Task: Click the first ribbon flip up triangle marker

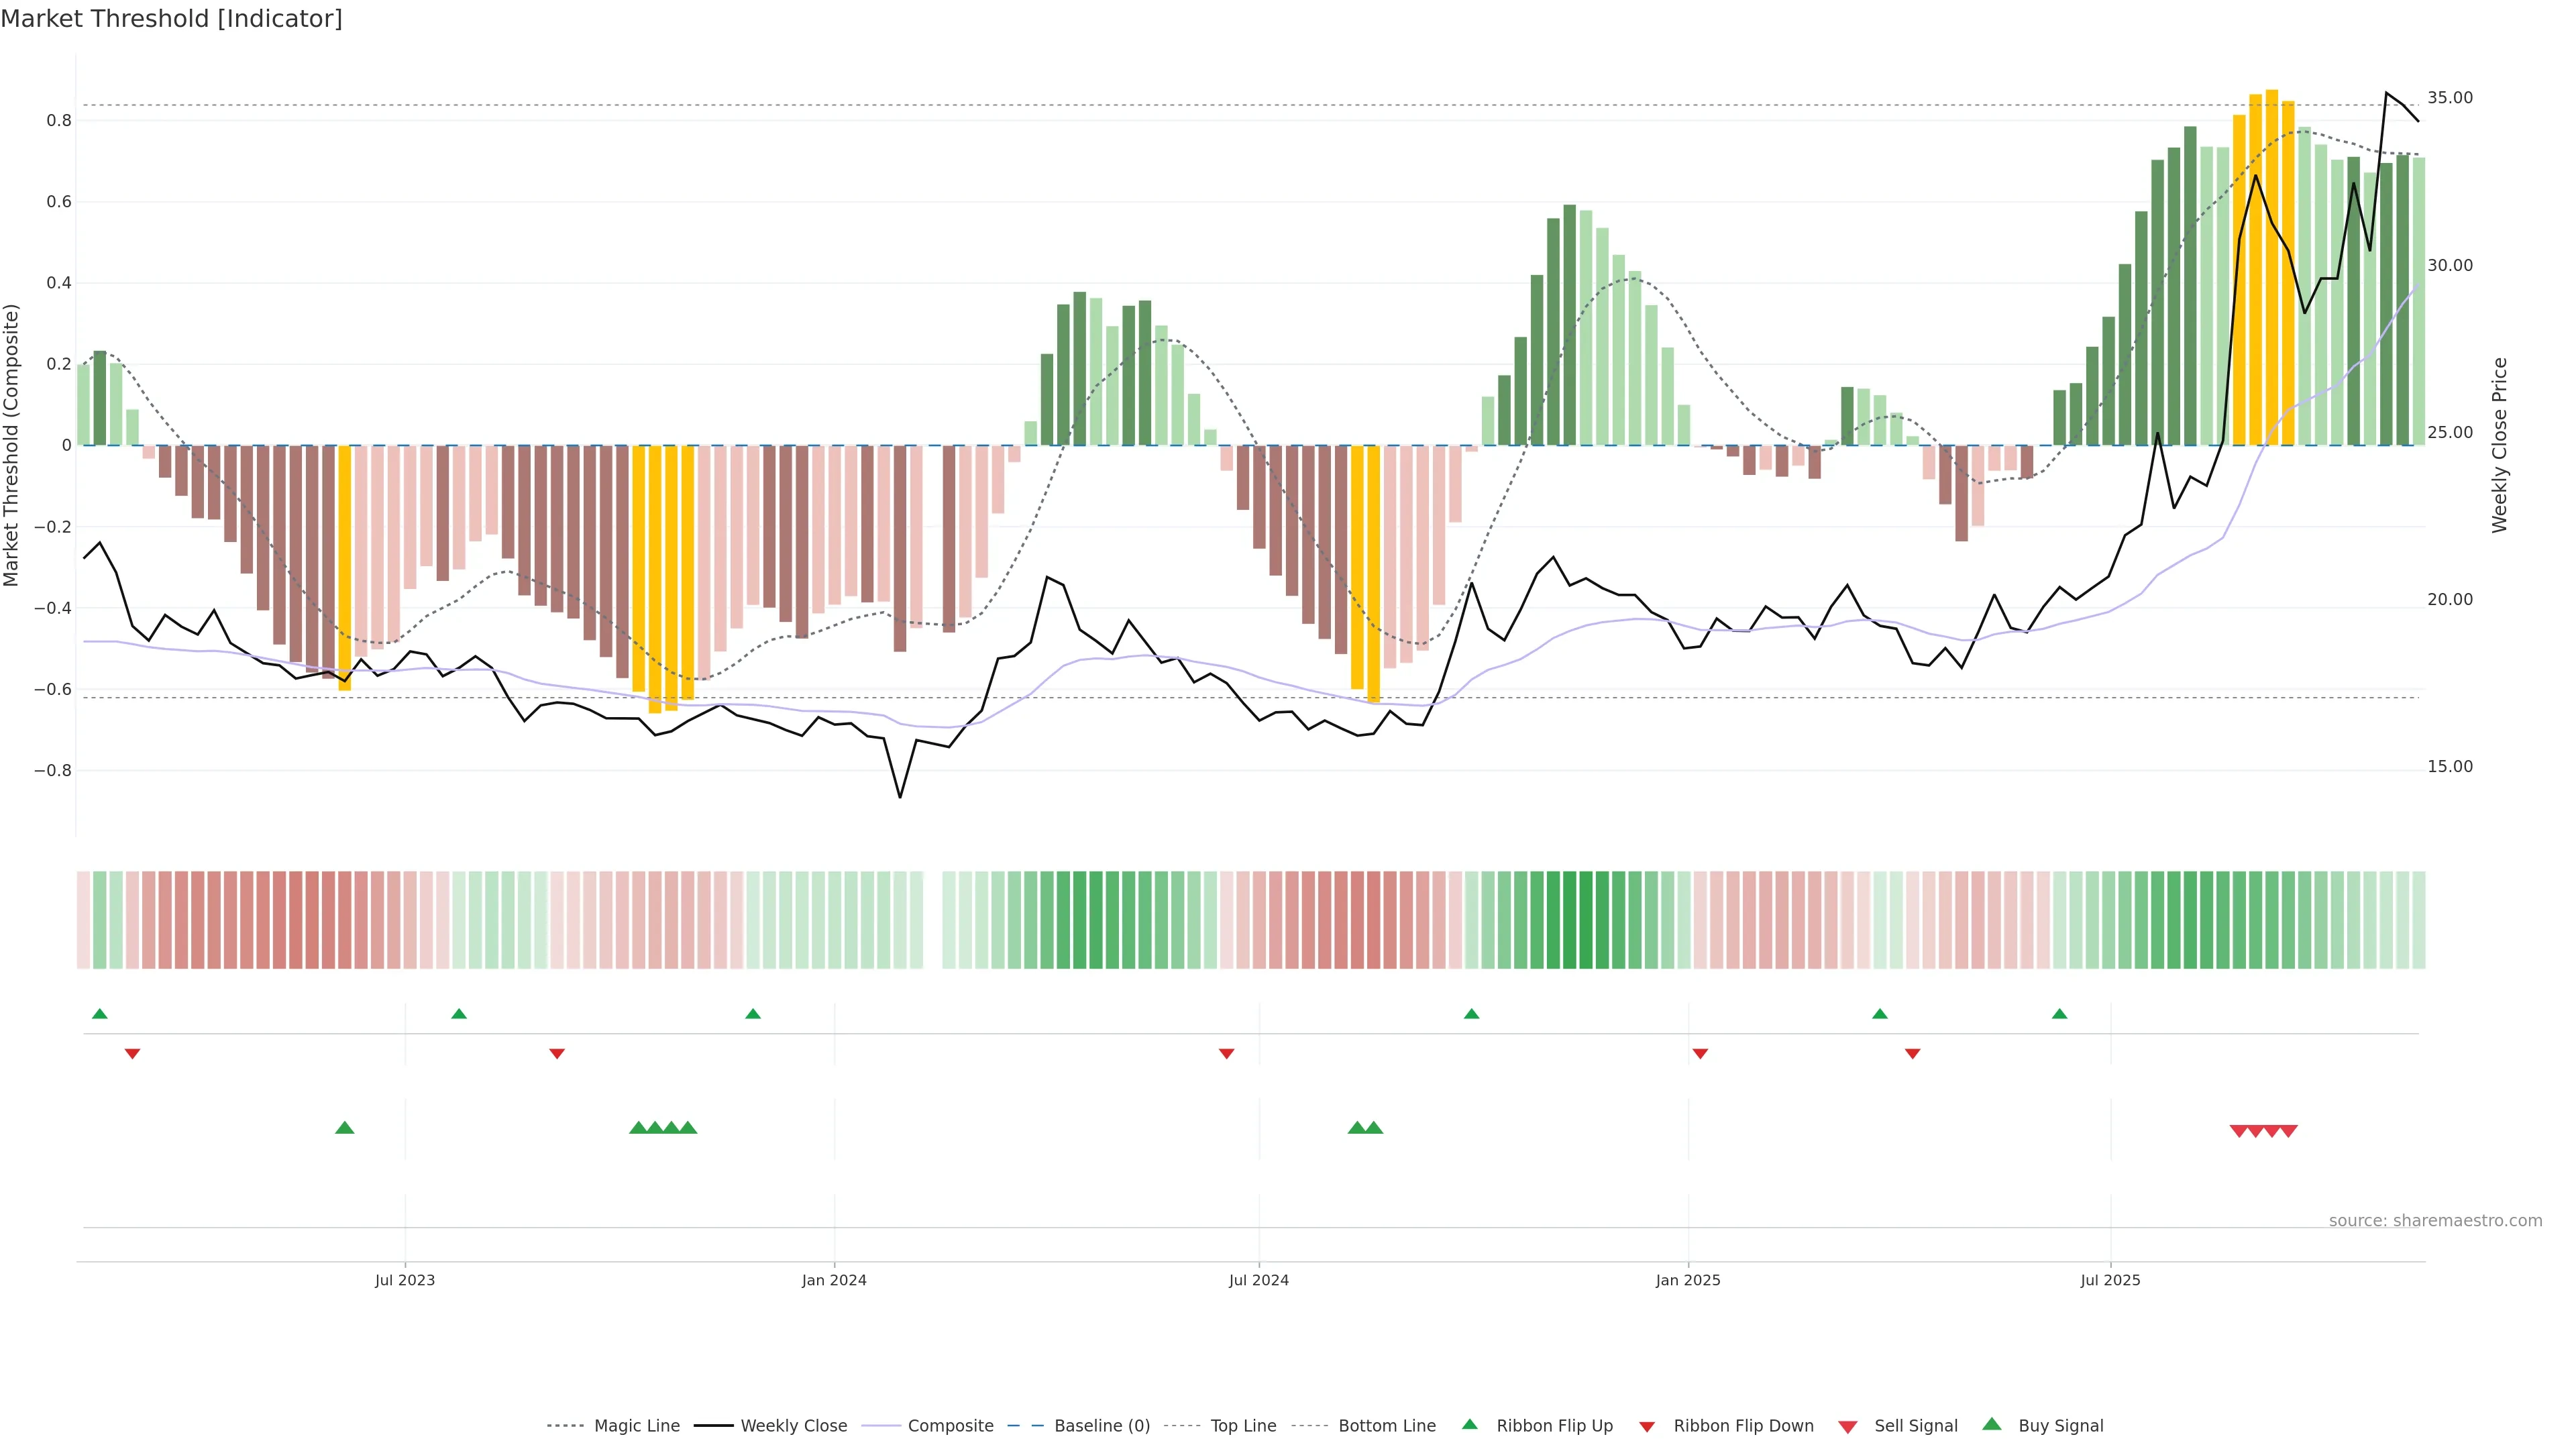Action: tap(99, 1014)
